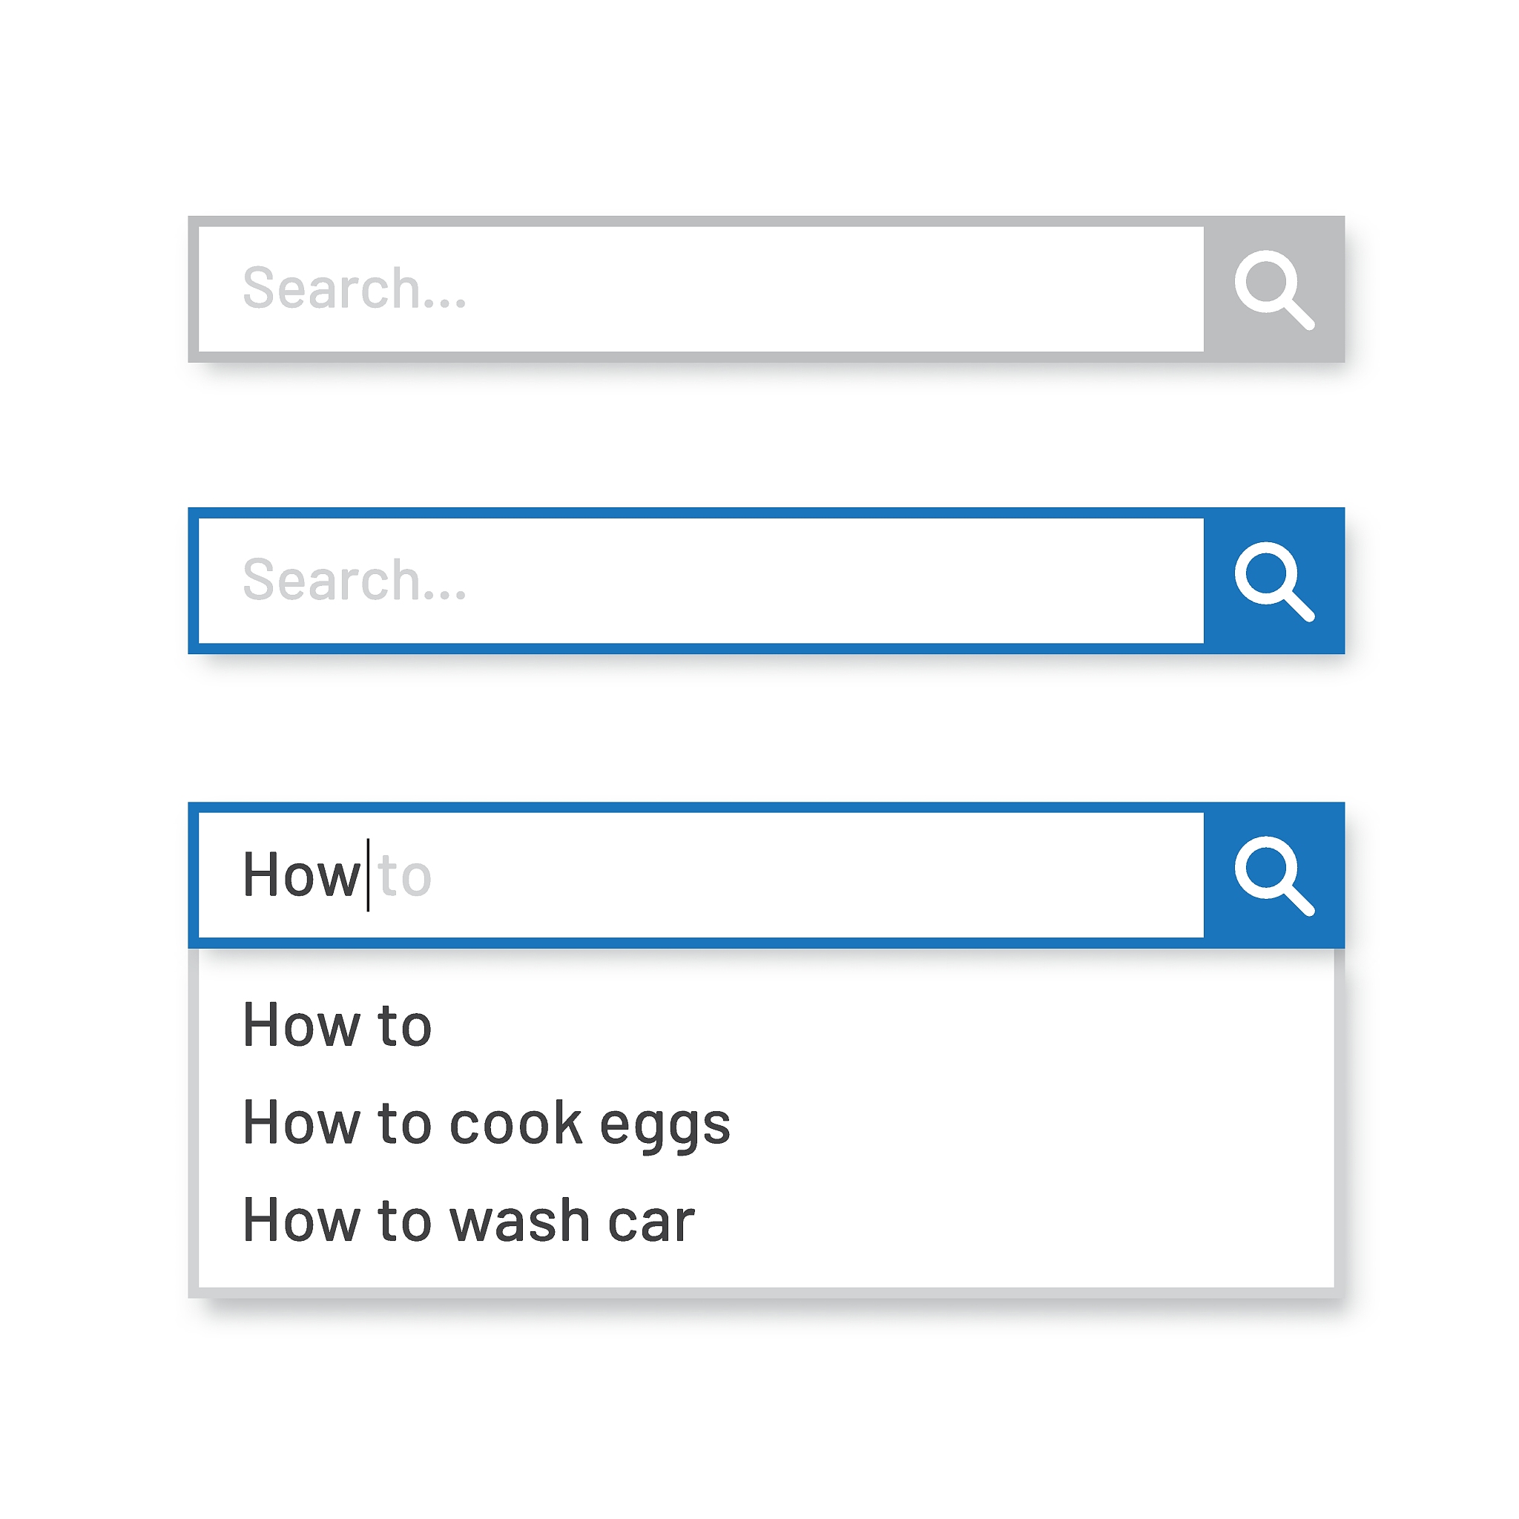1519x1519 pixels.
Task: Click the word "wash" in the suggestions list
Action: 520,1220
